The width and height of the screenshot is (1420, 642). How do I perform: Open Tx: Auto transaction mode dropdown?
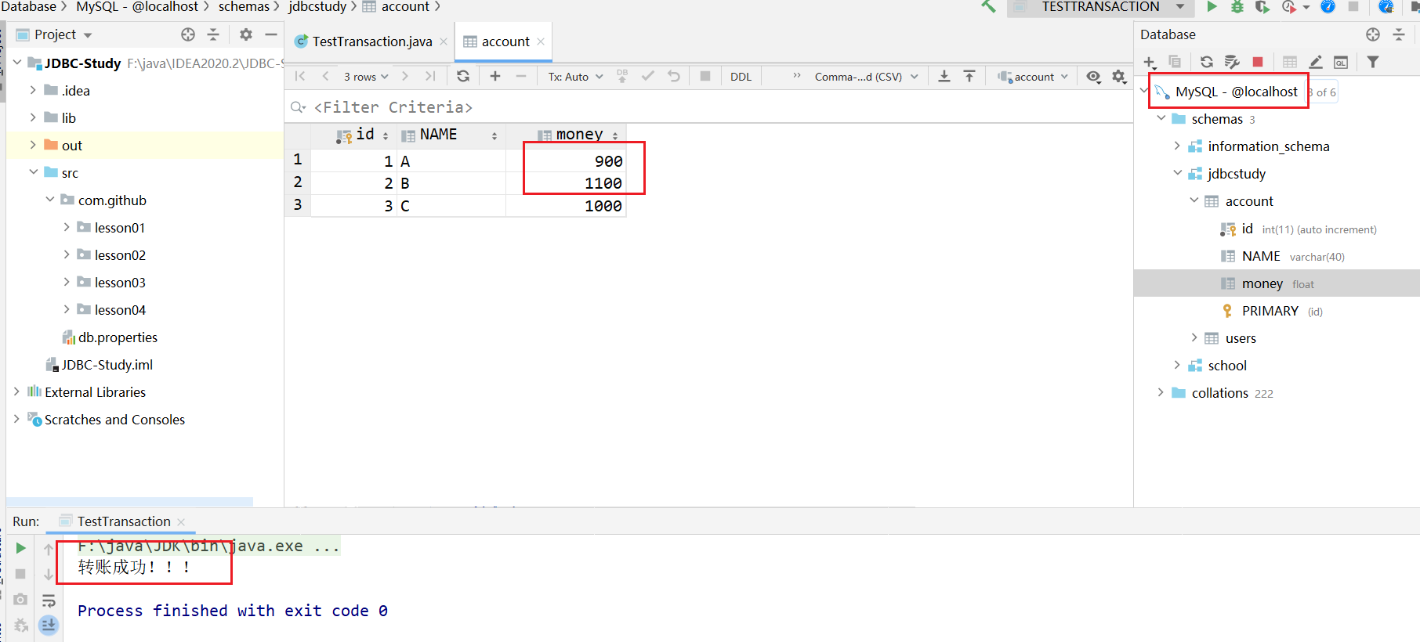575,77
